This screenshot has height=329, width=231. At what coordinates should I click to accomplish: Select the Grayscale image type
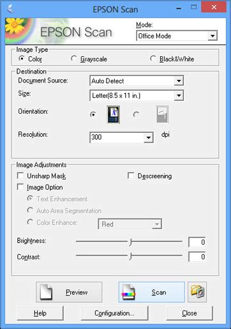(x=89, y=59)
